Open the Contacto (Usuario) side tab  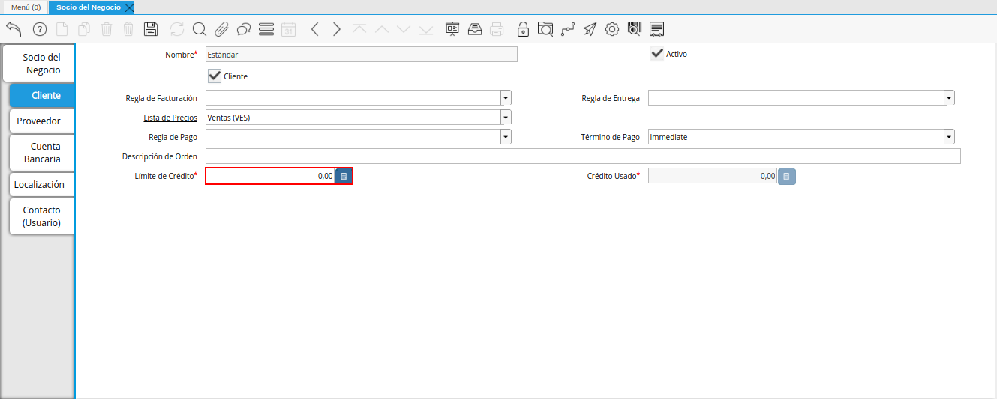point(42,216)
